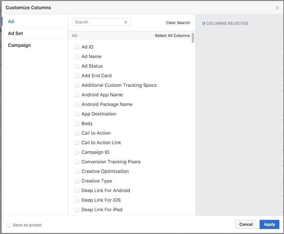The height and width of the screenshot is (234, 284).
Task: Check the Call to Action column
Action: click(x=77, y=133)
